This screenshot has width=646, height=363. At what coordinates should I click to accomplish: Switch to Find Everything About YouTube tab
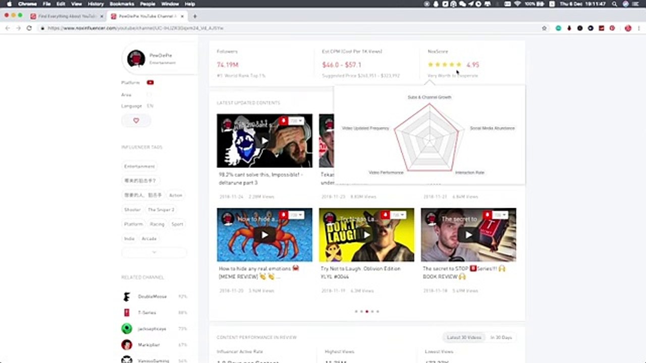pos(66,16)
